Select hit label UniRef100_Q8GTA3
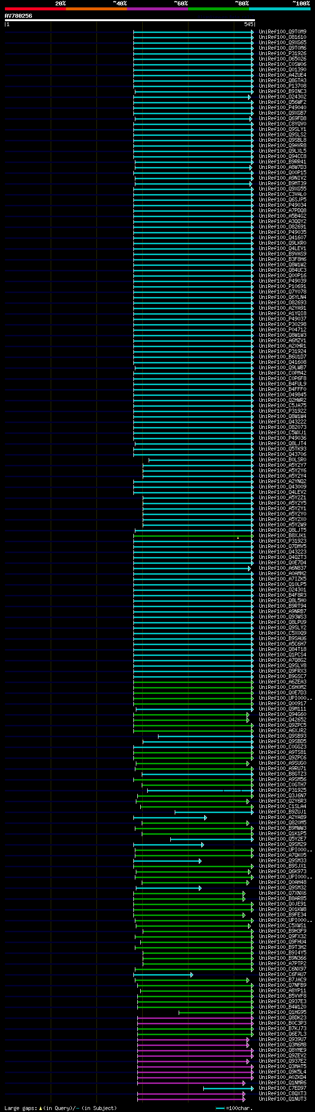315x1112 pixels. [x=283, y=81]
